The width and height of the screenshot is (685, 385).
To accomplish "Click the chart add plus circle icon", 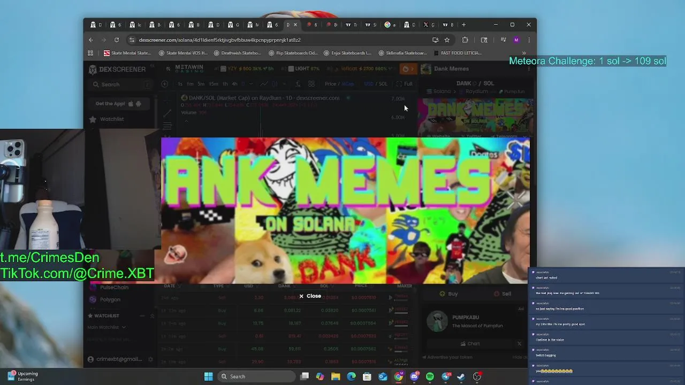I will coord(165,84).
